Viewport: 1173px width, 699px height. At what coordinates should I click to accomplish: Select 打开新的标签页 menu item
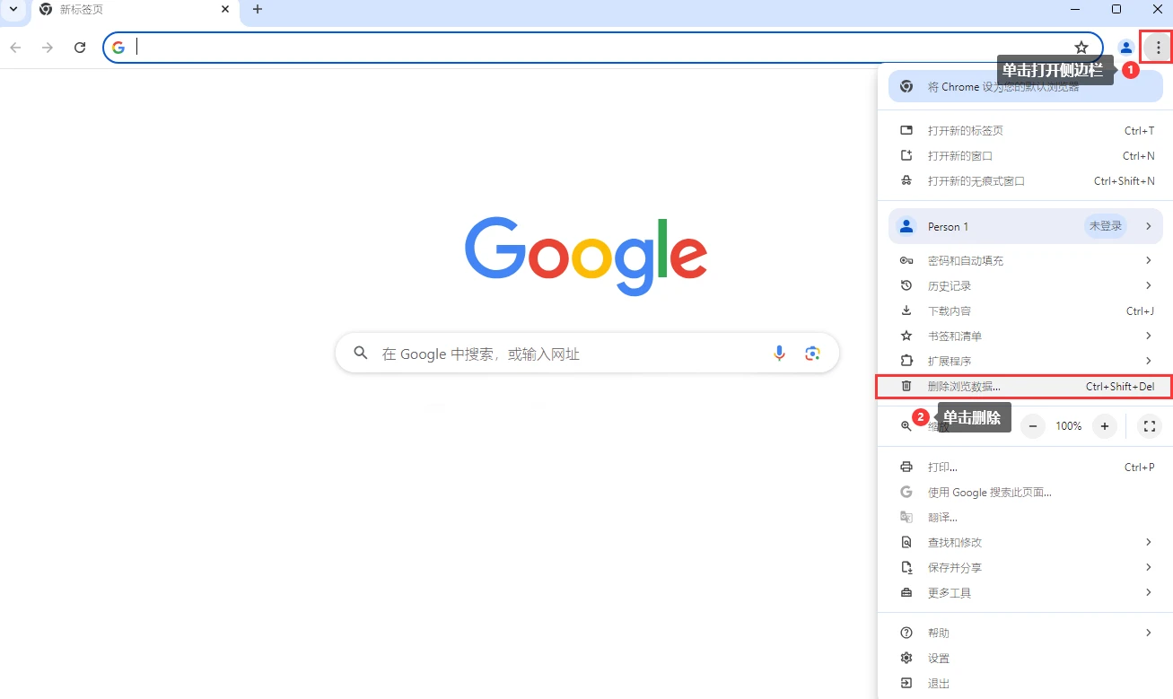[1025, 130]
